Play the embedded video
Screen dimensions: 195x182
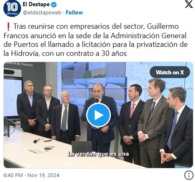pyautogui.click(x=99, y=115)
